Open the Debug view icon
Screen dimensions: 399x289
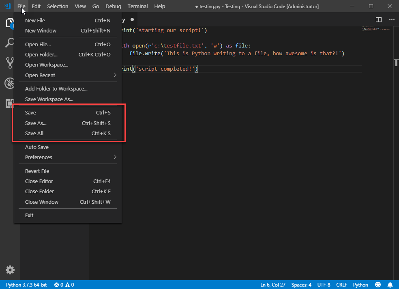[x=10, y=83]
